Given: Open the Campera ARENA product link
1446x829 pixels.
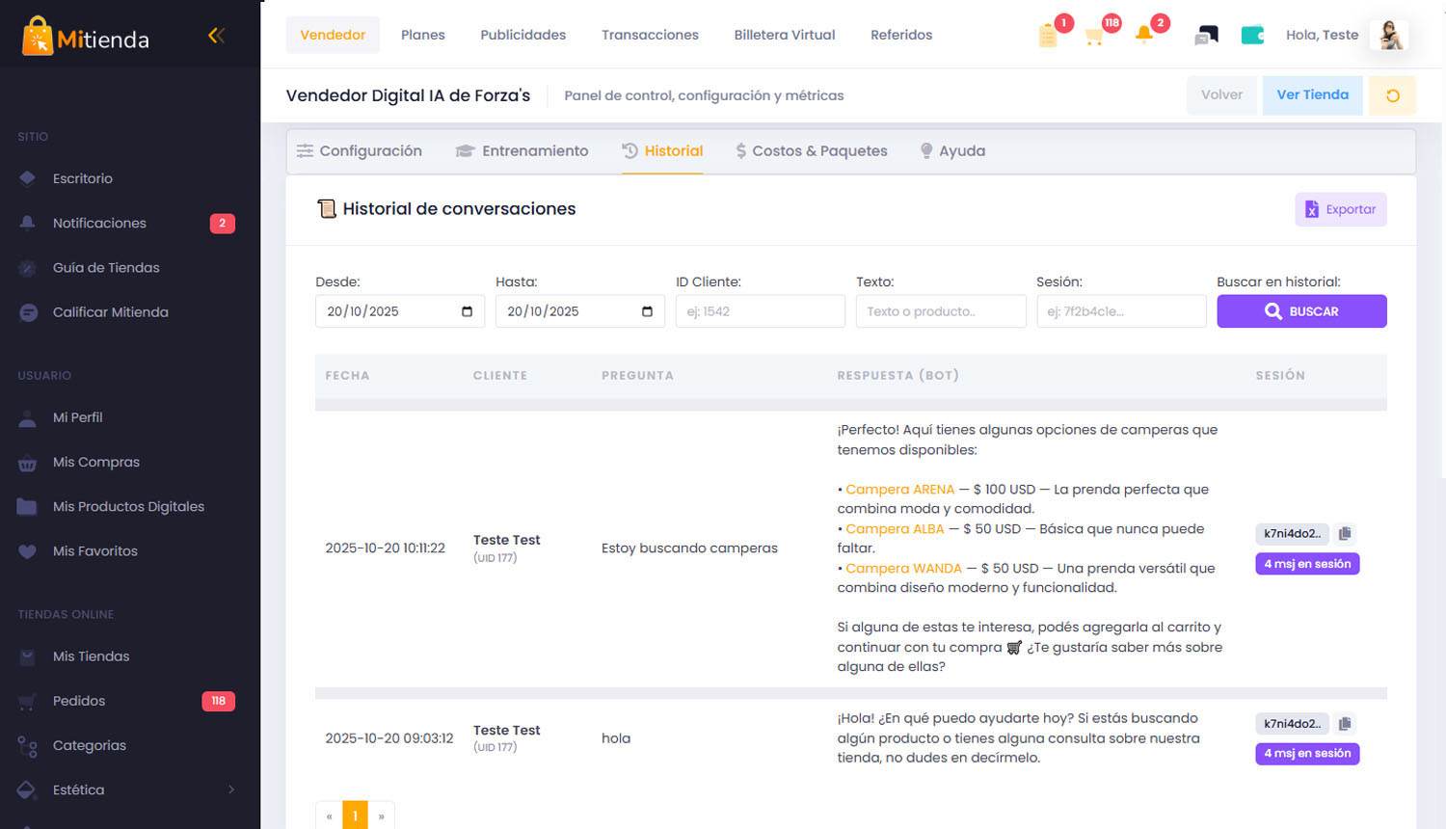Looking at the screenshot, I should [899, 490].
